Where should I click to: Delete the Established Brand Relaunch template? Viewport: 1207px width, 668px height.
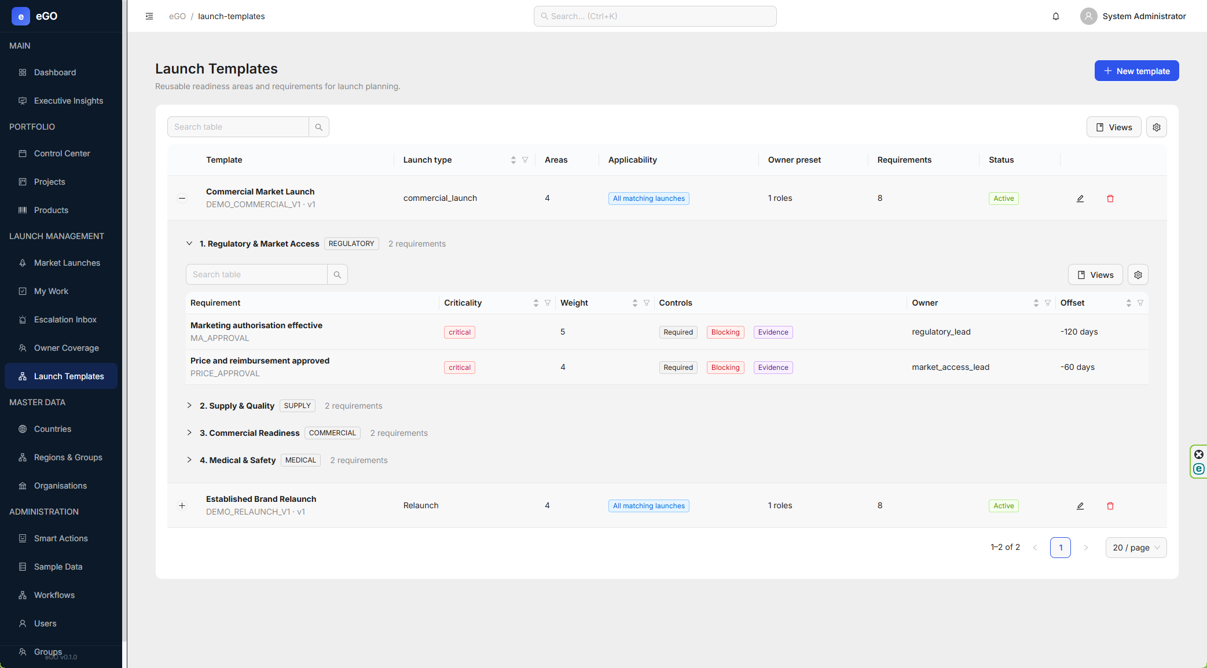(x=1110, y=506)
